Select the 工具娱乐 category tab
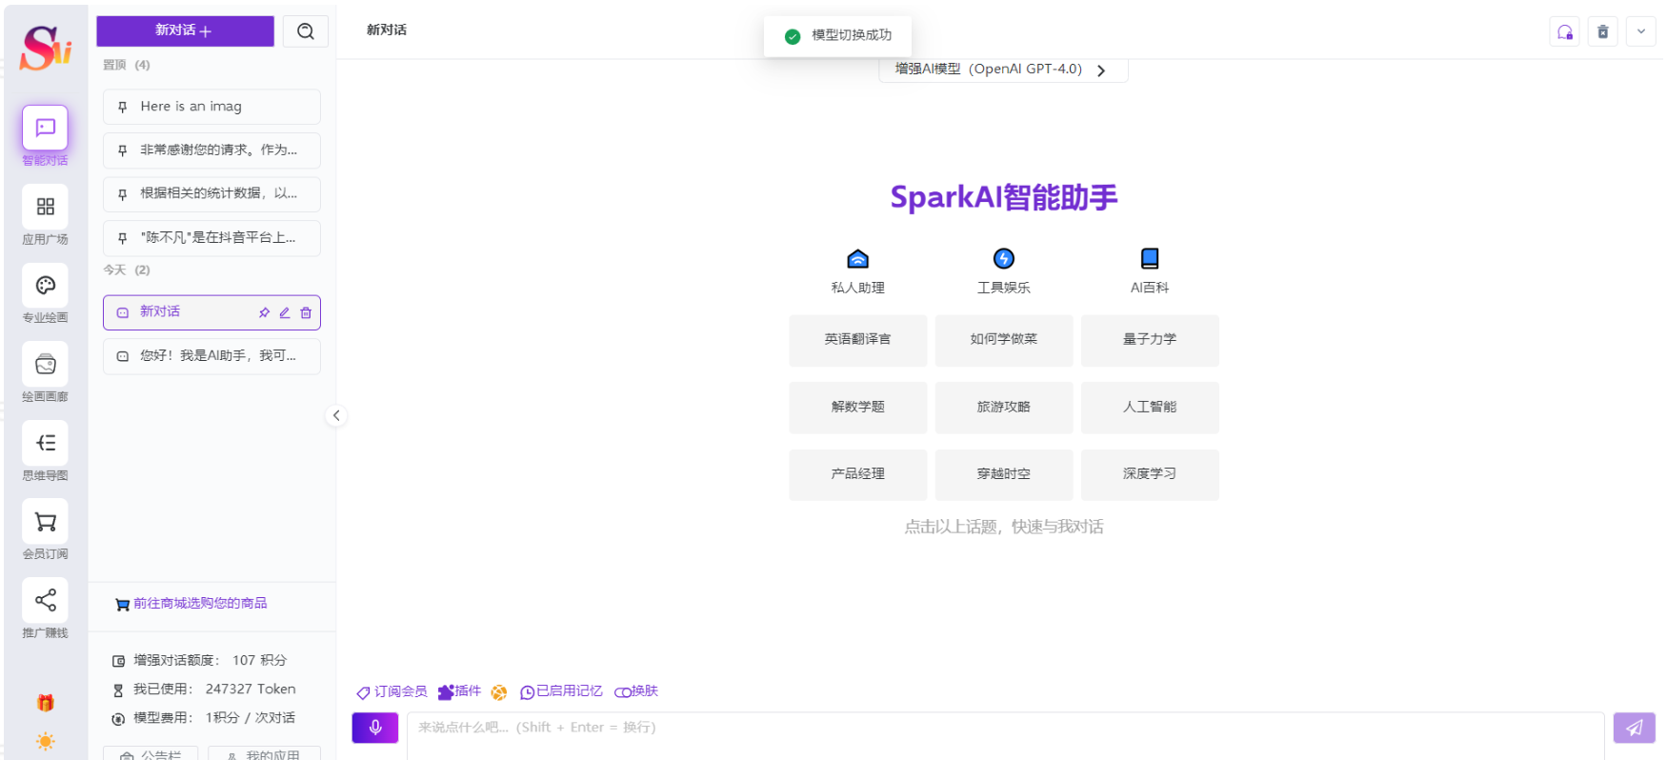The height and width of the screenshot is (760, 1667). click(x=1003, y=270)
